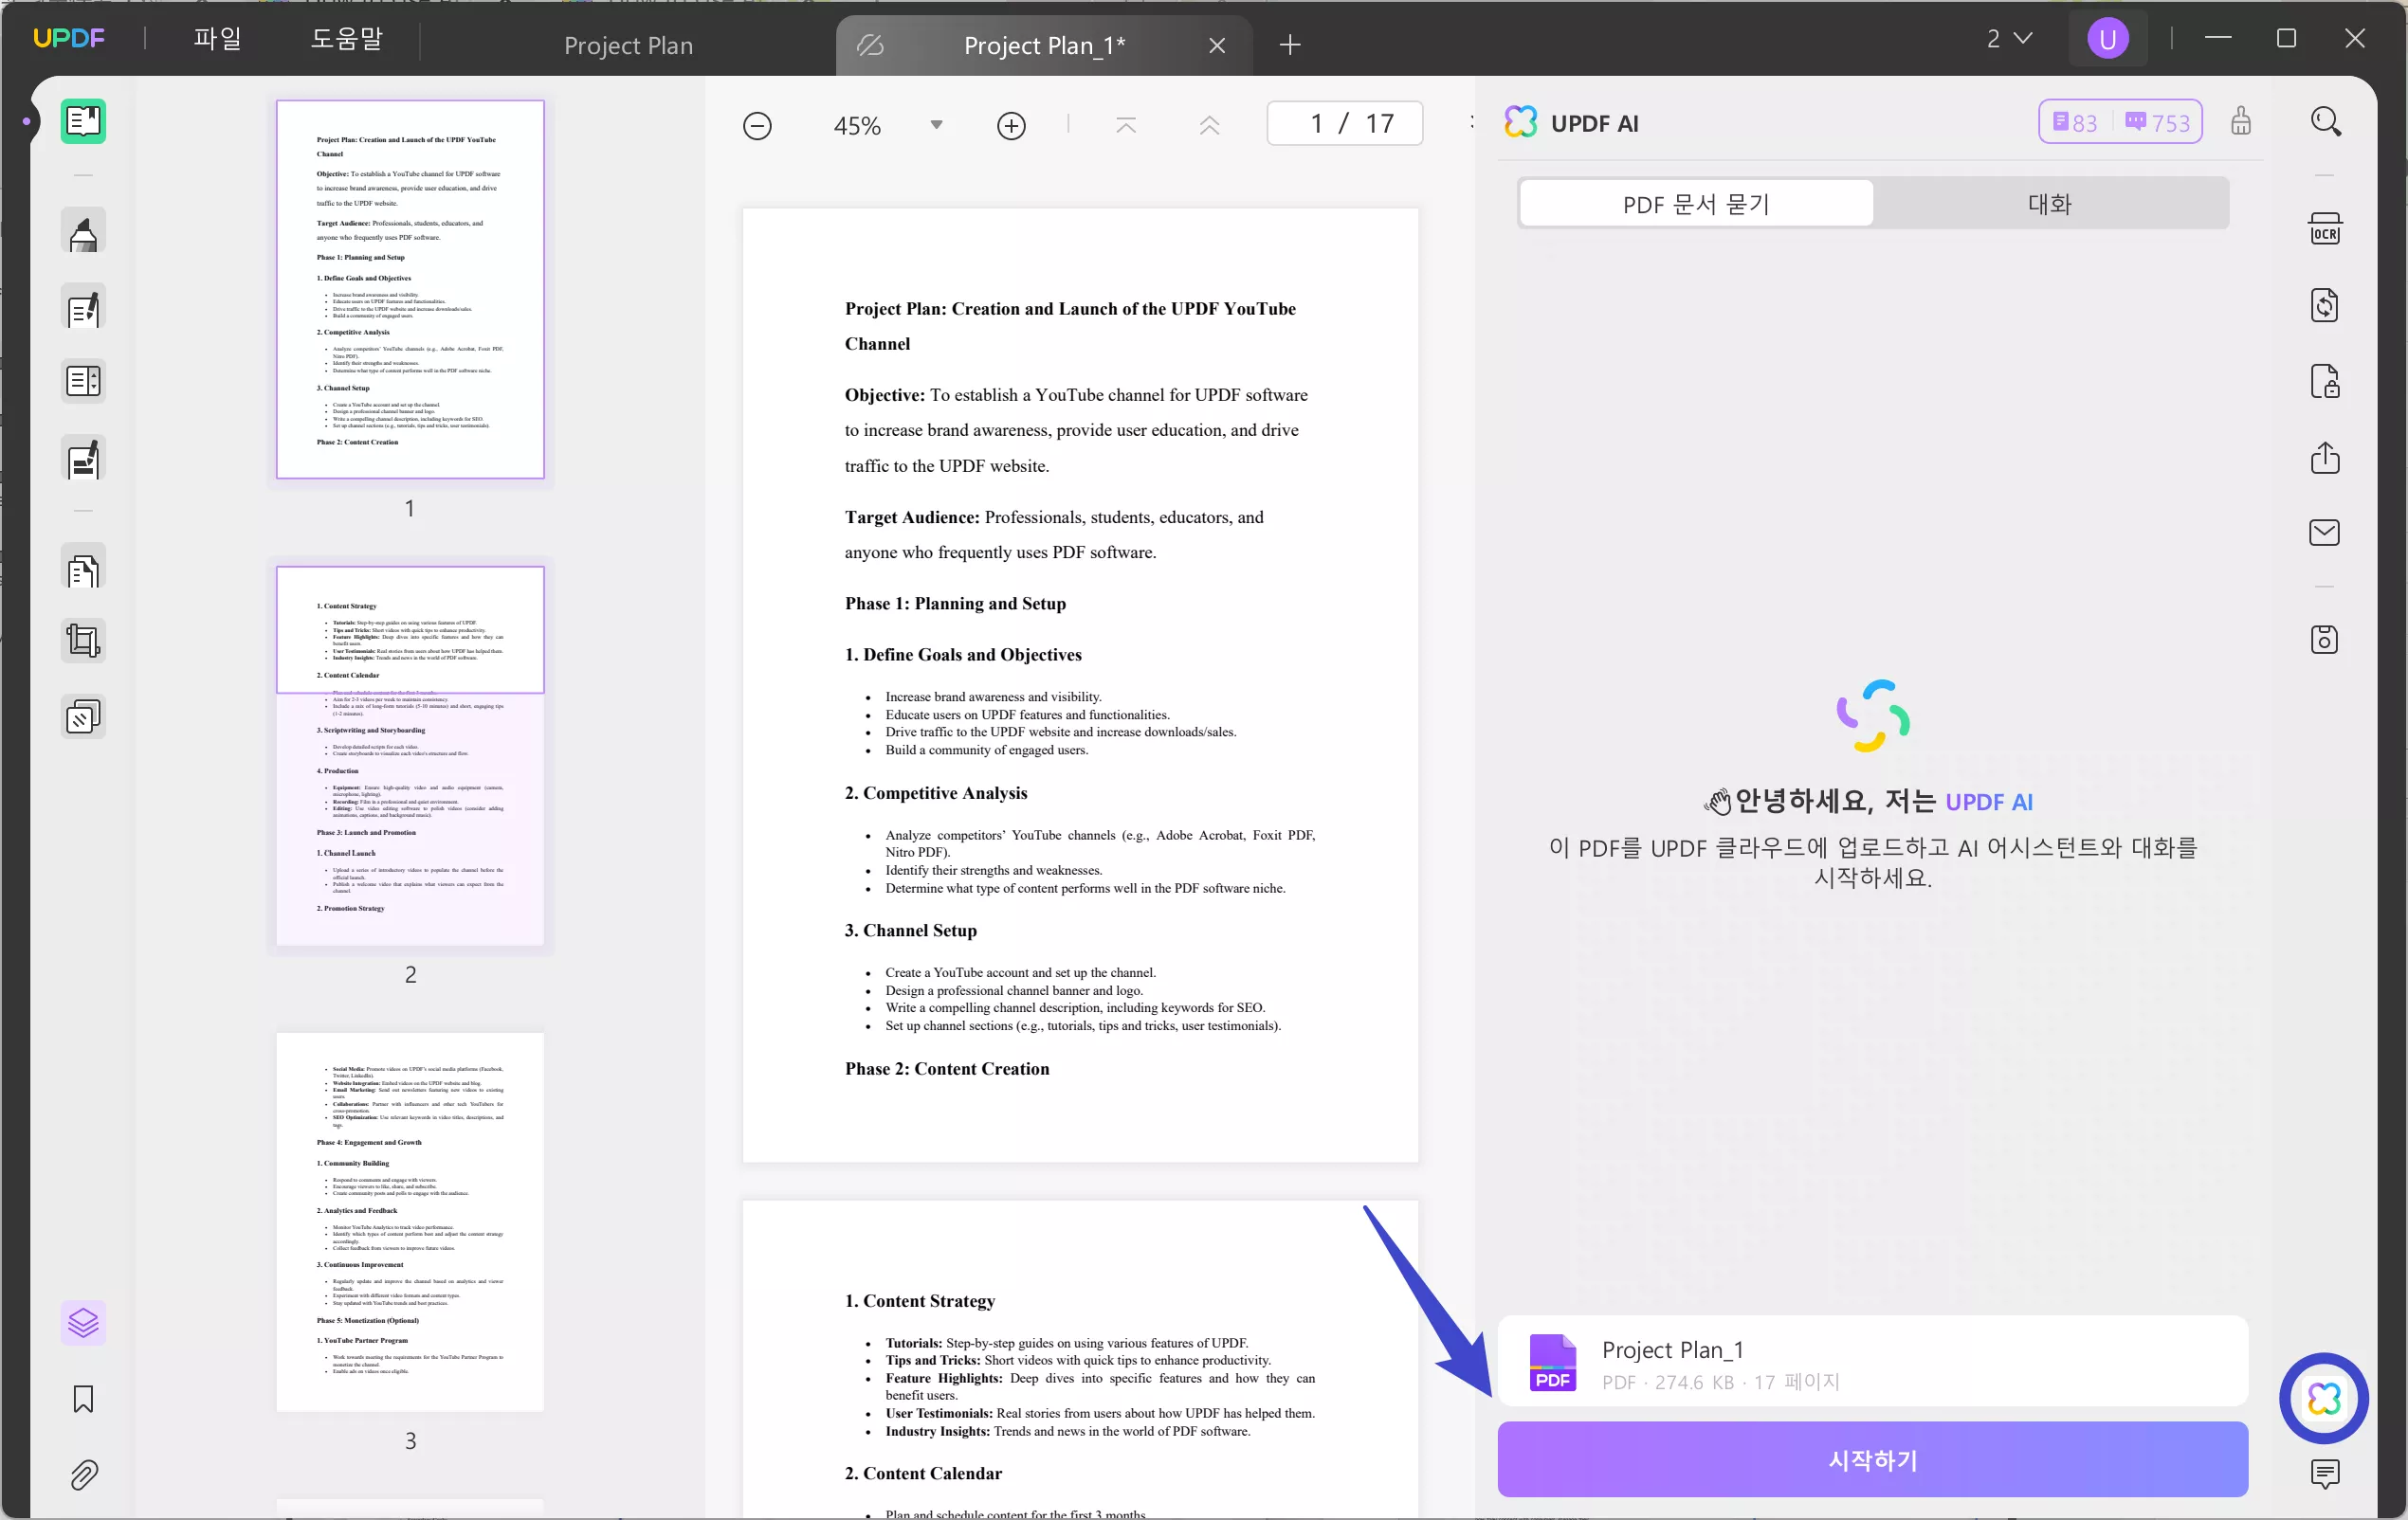Open the 도움말 menu
The image size is (2408, 1520).
tap(346, 39)
